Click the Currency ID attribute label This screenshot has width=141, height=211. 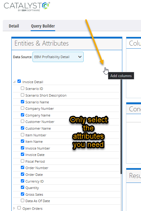35,181
